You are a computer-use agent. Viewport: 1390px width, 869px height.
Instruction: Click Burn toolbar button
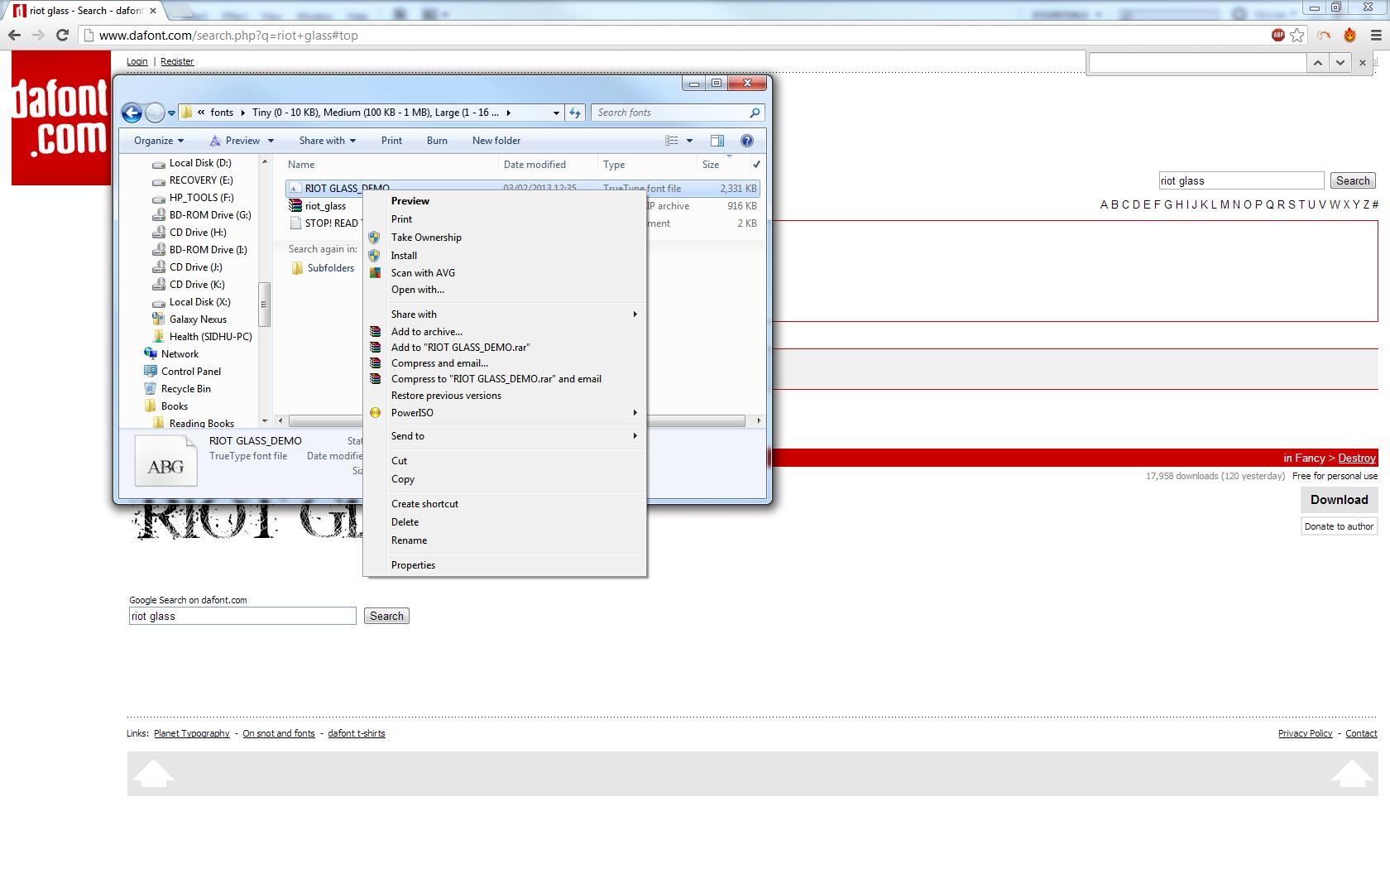coord(437,141)
